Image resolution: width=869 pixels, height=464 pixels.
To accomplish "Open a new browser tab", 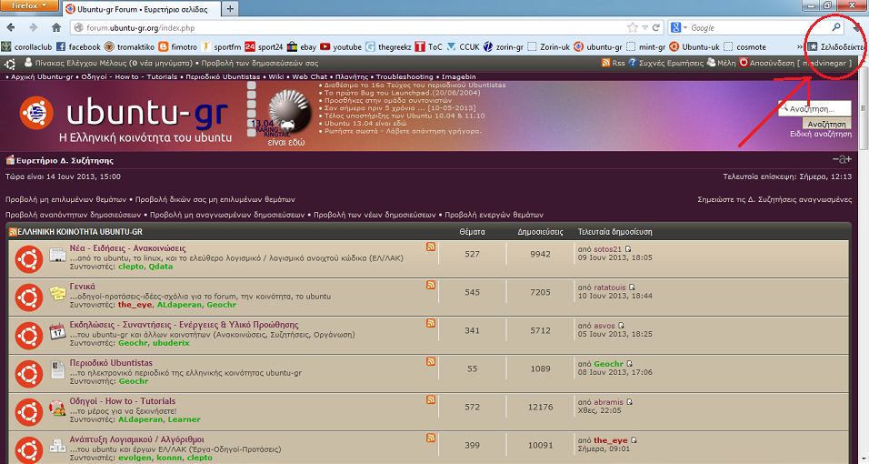I will [x=230, y=9].
